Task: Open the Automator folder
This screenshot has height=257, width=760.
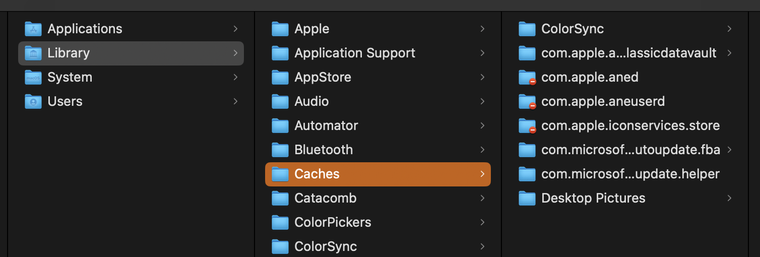Action: click(326, 125)
